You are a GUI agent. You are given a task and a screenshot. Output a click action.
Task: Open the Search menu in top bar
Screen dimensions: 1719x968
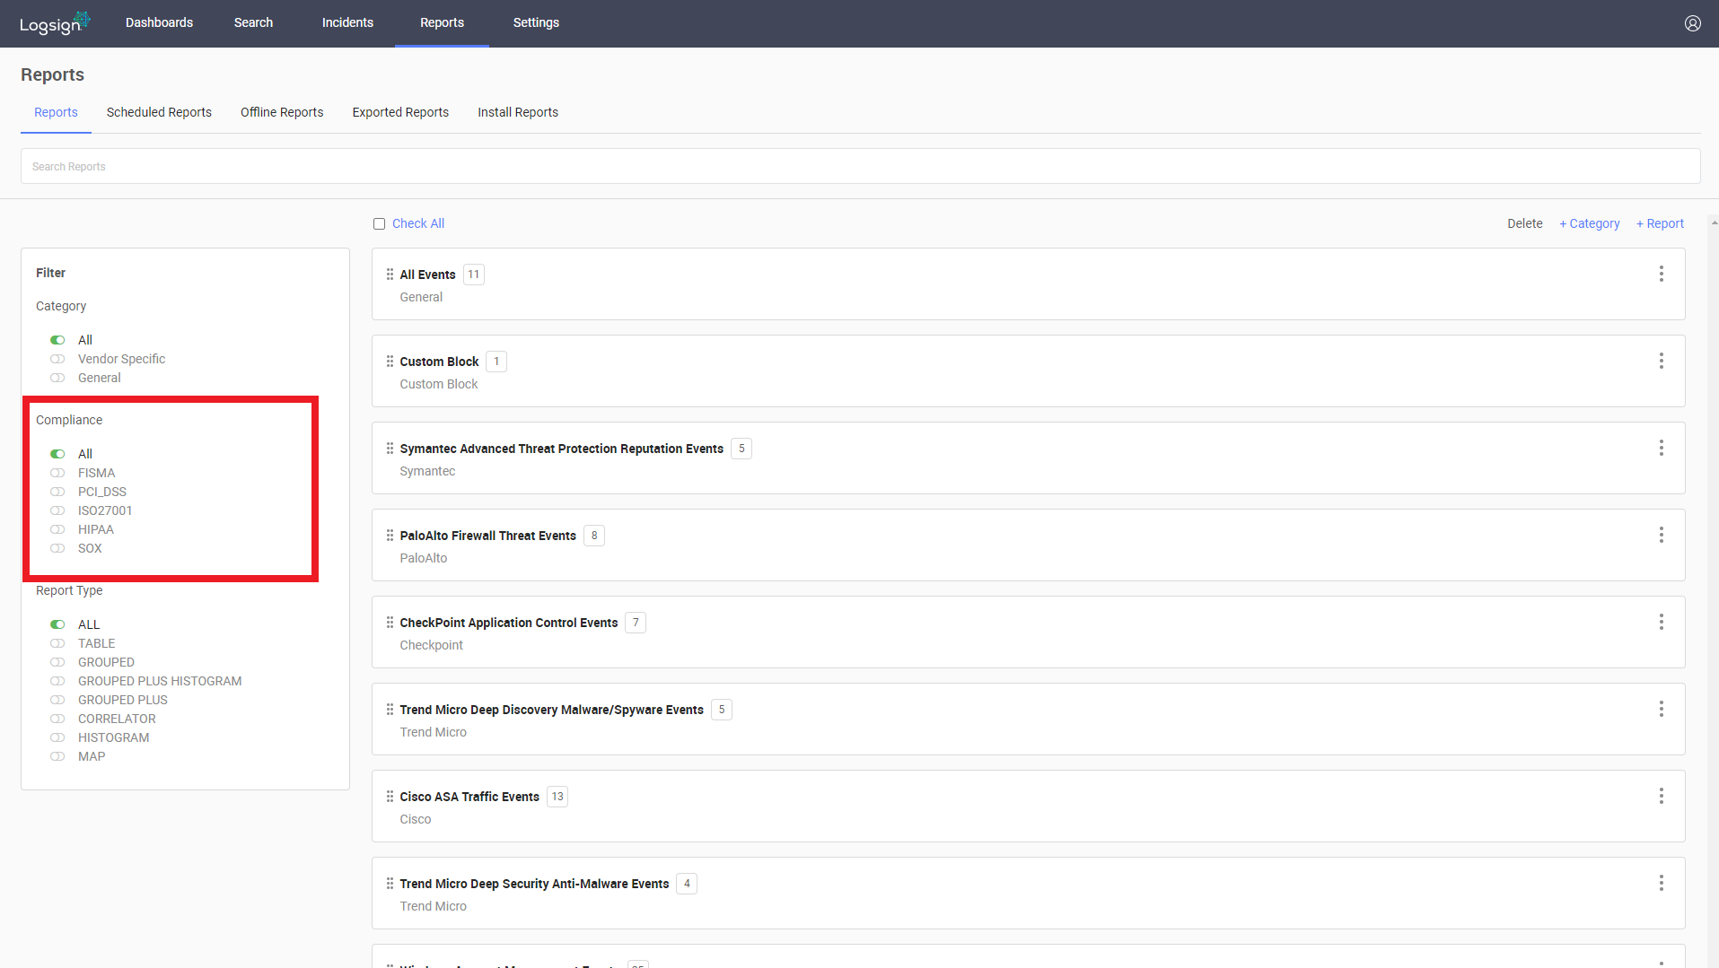pos(253,22)
